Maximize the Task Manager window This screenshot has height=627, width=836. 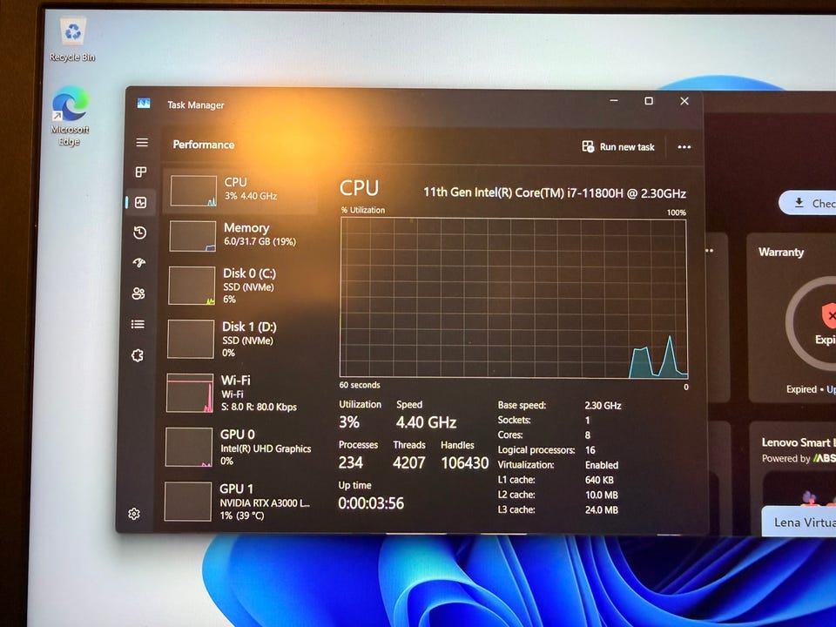click(649, 101)
